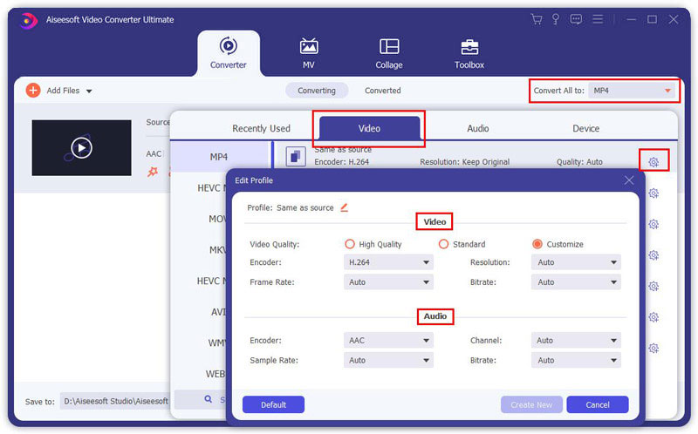Select MP4 in the format list

(x=219, y=157)
